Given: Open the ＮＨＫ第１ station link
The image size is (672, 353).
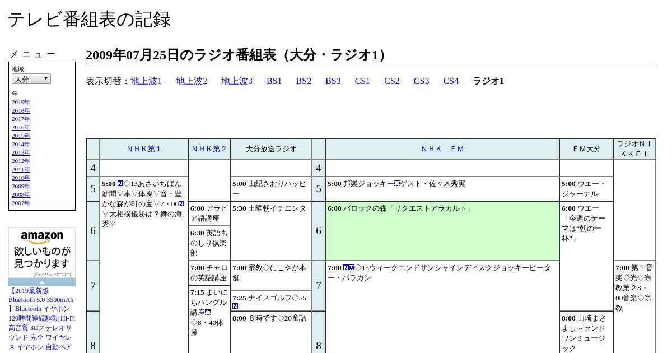Looking at the screenshot, I should (144, 149).
